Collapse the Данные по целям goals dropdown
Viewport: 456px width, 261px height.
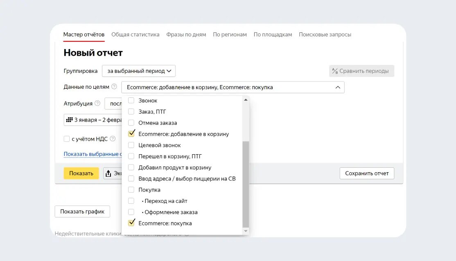coord(233,87)
